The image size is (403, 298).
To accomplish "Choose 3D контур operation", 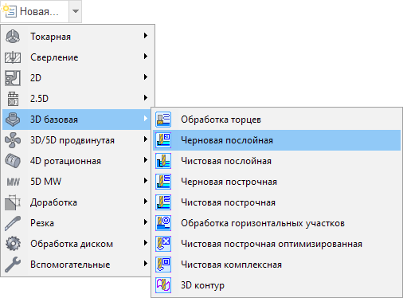I will 276,285.
